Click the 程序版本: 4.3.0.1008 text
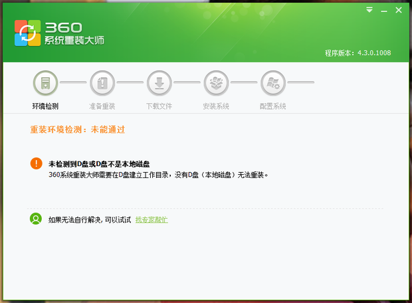Viewport: 412px width, 303px height. (358, 53)
